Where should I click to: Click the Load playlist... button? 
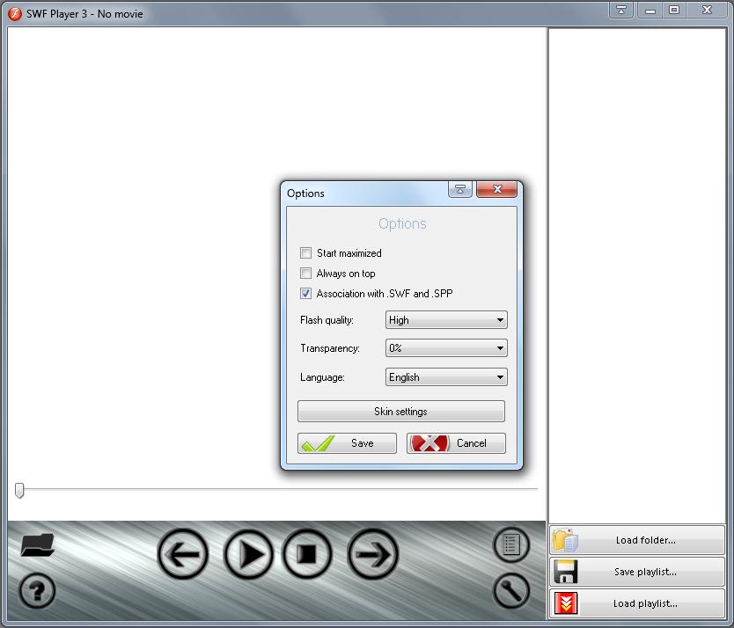click(x=637, y=603)
